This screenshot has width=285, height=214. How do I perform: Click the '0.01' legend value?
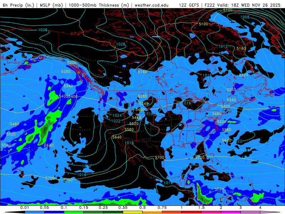[25, 208]
